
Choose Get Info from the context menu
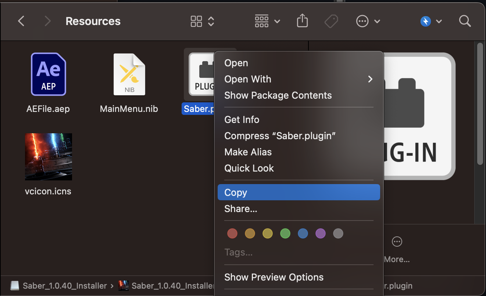point(299,120)
